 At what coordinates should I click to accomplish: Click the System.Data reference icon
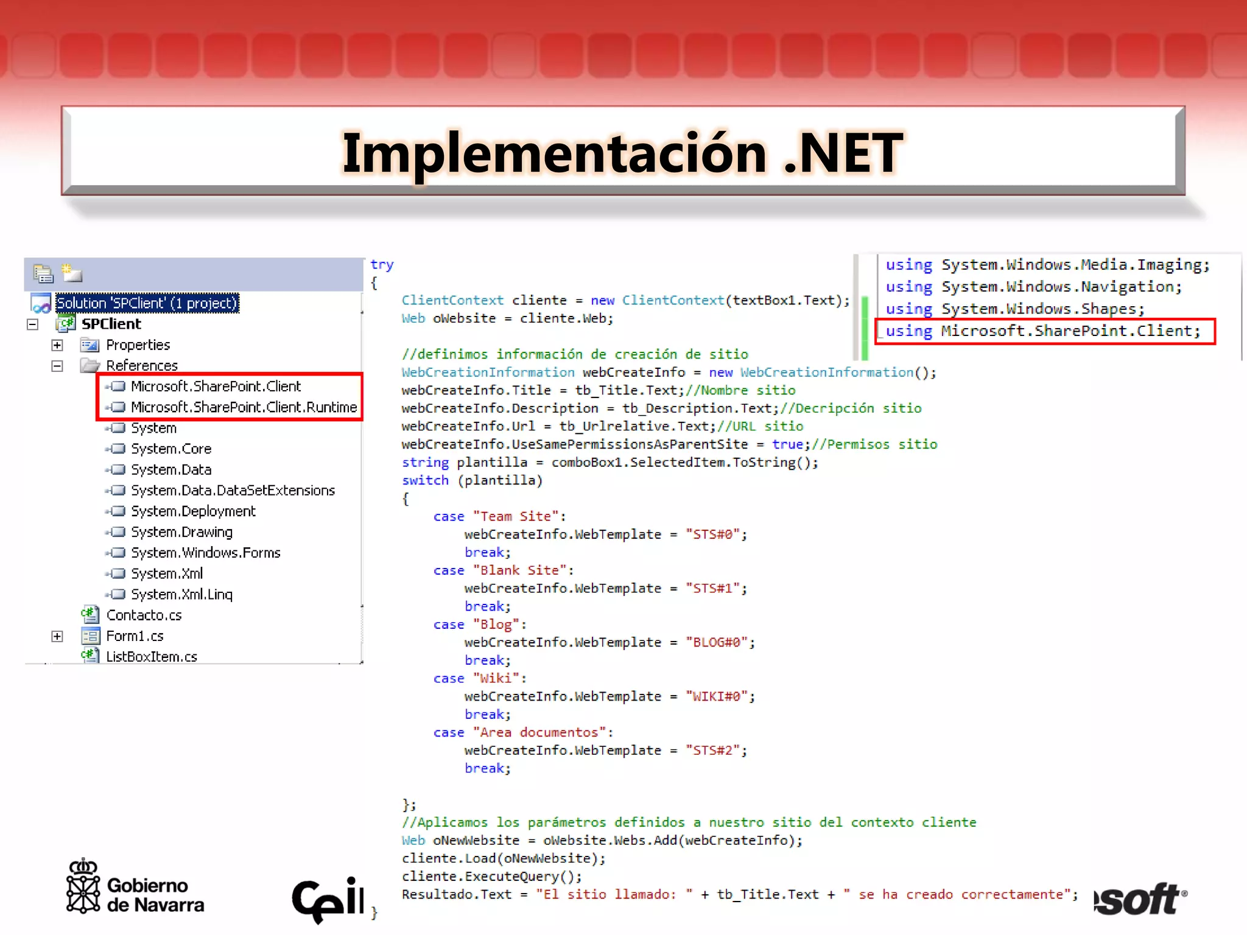tap(116, 470)
